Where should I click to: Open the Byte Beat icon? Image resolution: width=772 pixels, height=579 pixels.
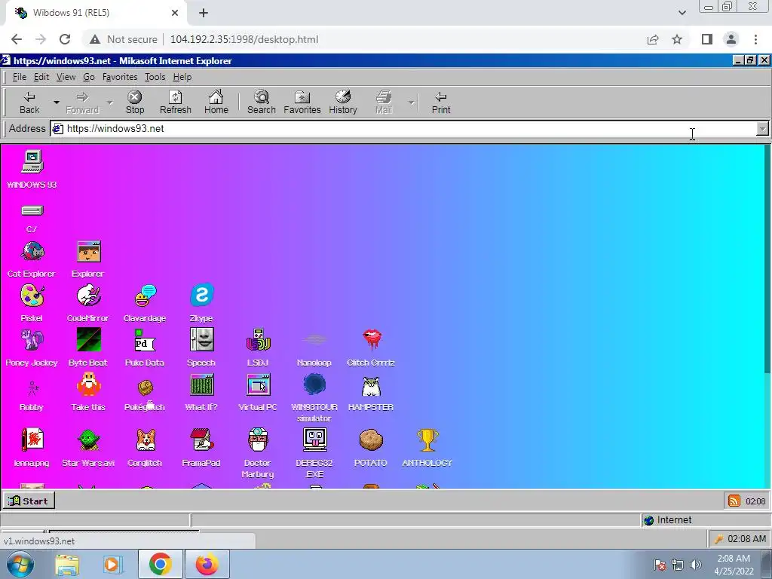click(x=89, y=340)
